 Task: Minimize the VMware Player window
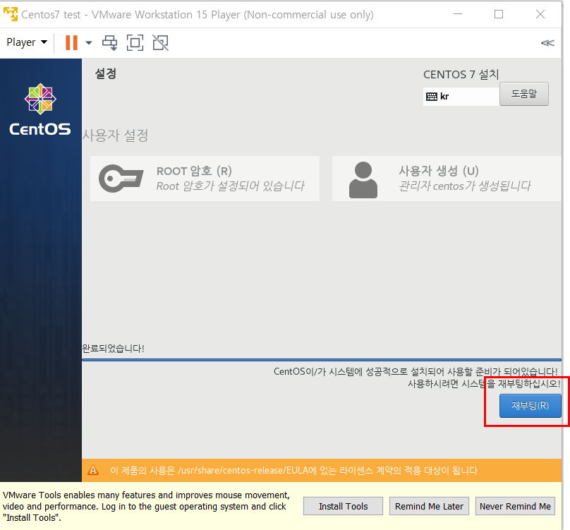tap(458, 14)
